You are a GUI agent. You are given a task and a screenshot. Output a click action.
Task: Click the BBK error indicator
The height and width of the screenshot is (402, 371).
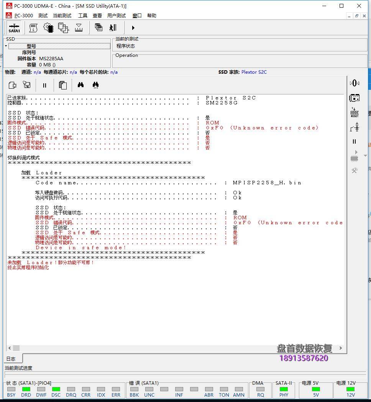pos(134,389)
